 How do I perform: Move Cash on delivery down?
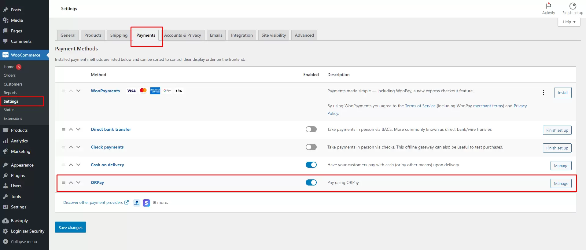pyautogui.click(x=78, y=165)
